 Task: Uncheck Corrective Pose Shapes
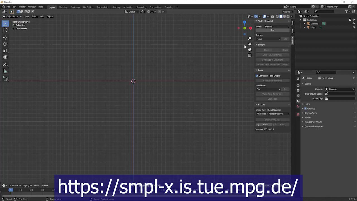coord(257,76)
